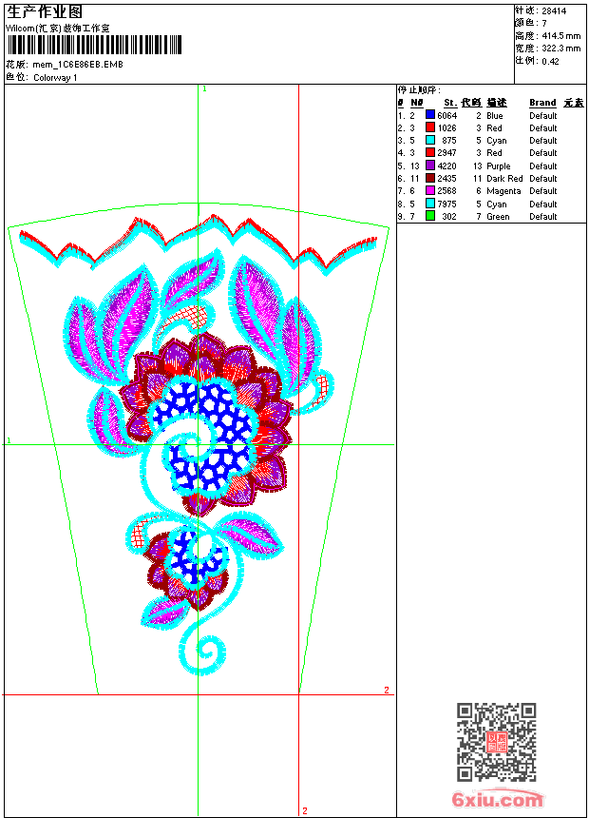The width and height of the screenshot is (589, 818).
Task: Click the stitch count value 28414
Action: (x=554, y=11)
